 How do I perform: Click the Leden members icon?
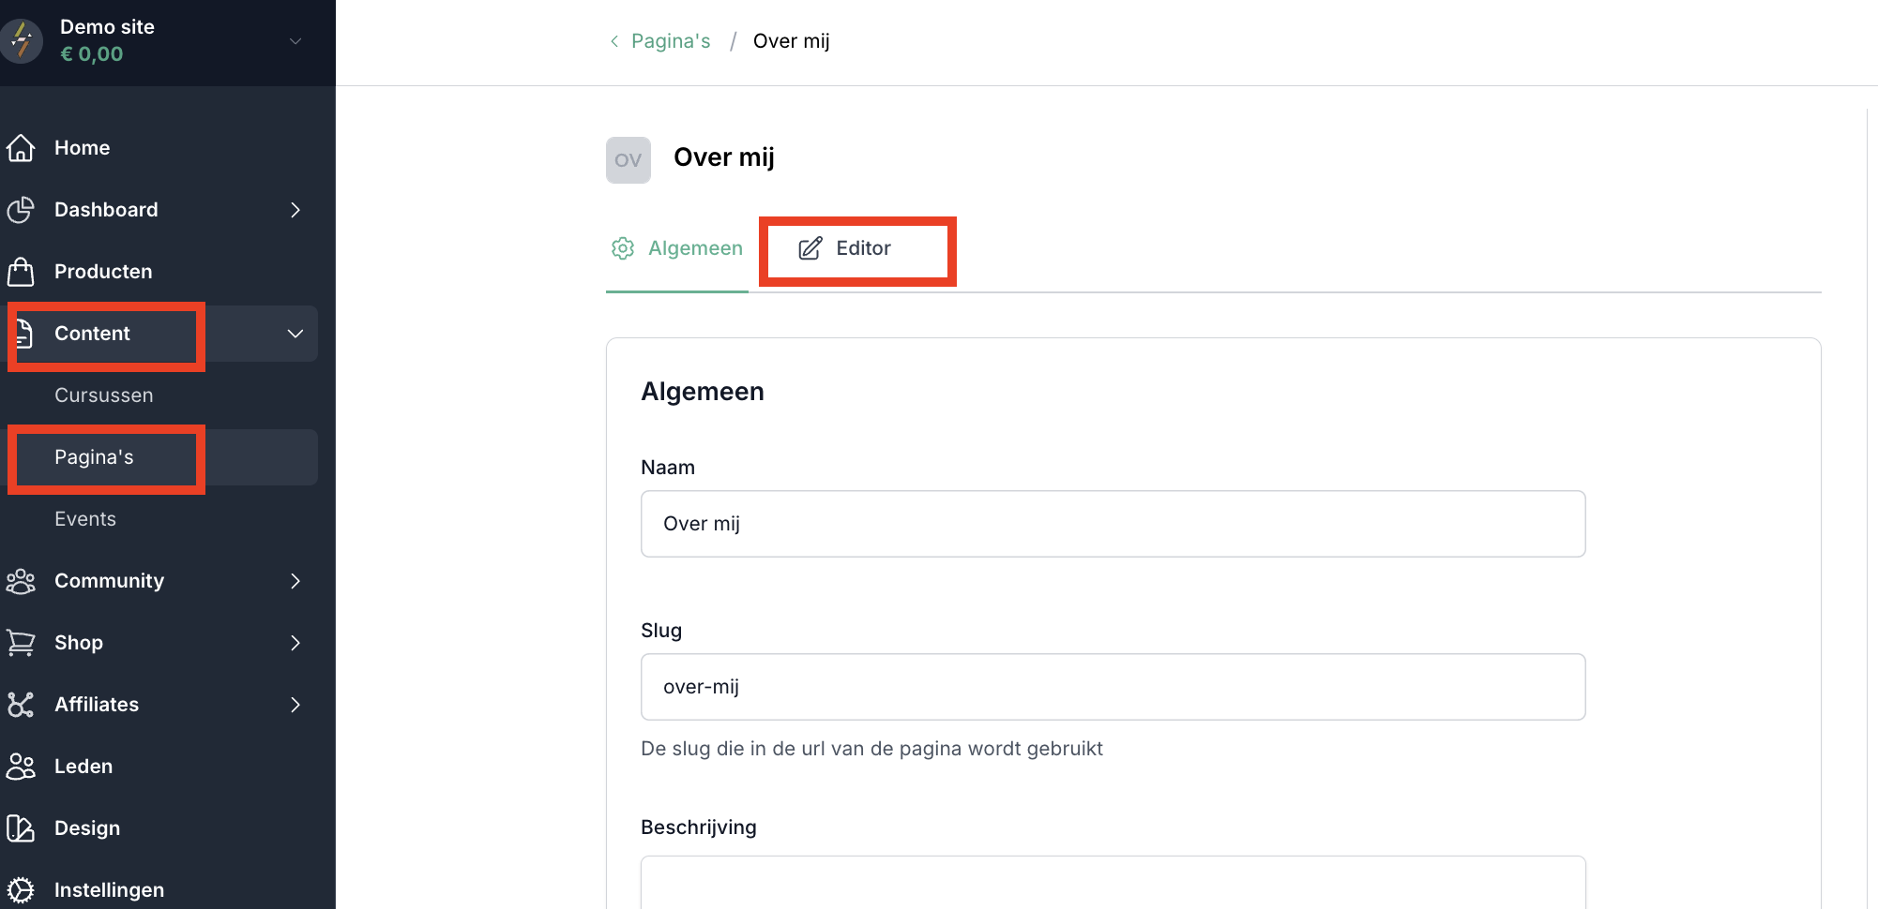pos(21,767)
